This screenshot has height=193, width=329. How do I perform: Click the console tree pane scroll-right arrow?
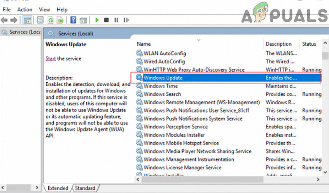pyautogui.click(x=37, y=187)
